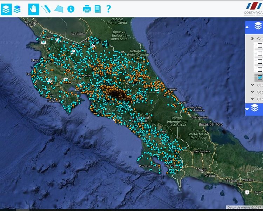The width and height of the screenshot is (263, 211).
Task: Click the print map icon
Action: tap(87, 9)
